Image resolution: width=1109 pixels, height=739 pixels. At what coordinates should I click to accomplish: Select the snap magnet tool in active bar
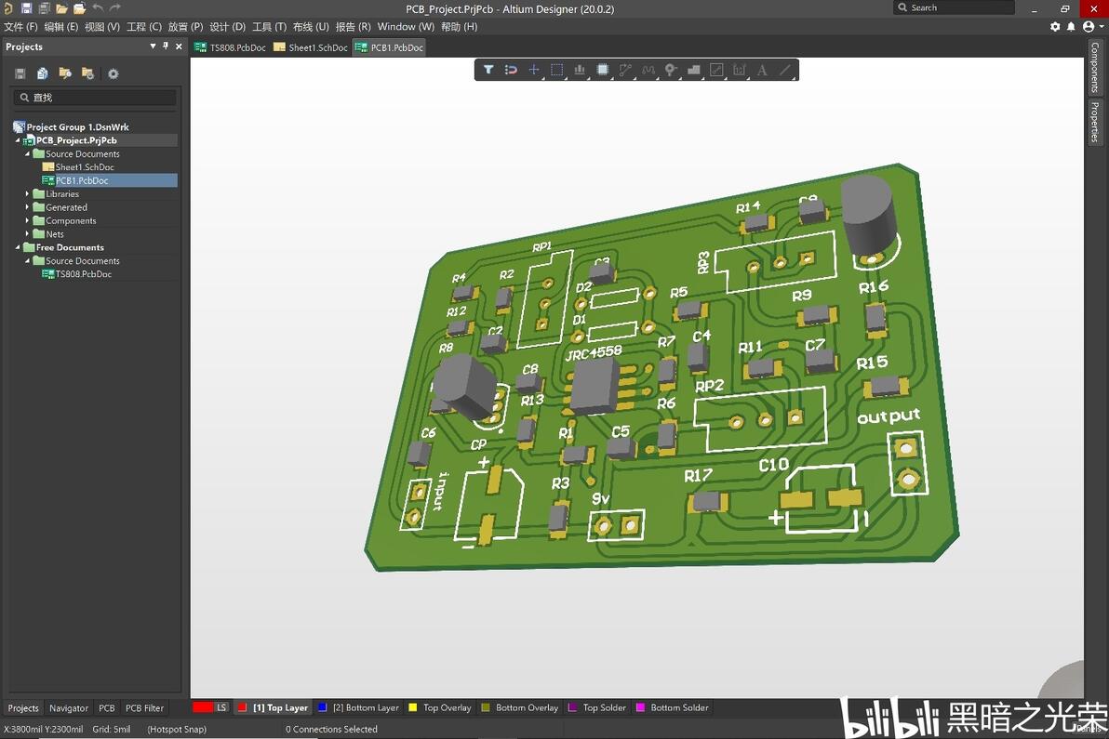[511, 70]
